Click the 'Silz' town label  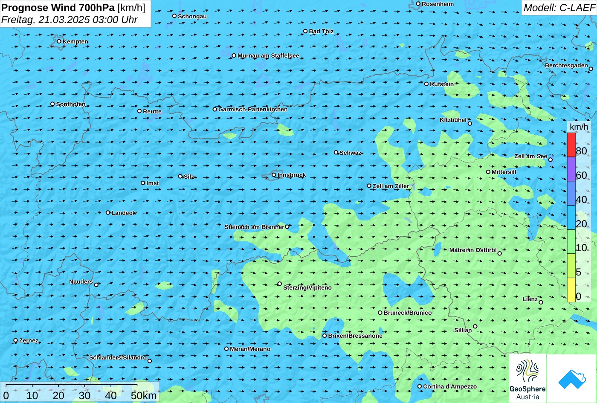point(189,177)
